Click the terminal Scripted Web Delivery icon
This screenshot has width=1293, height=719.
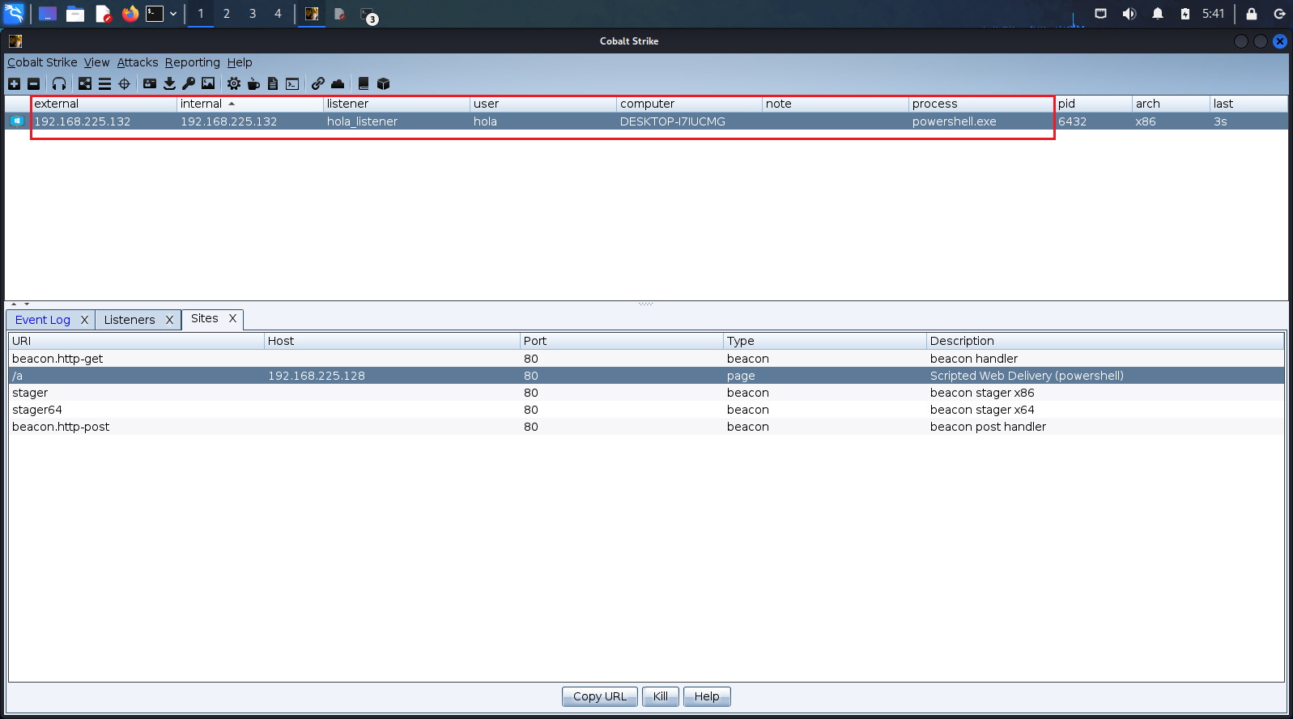(292, 83)
